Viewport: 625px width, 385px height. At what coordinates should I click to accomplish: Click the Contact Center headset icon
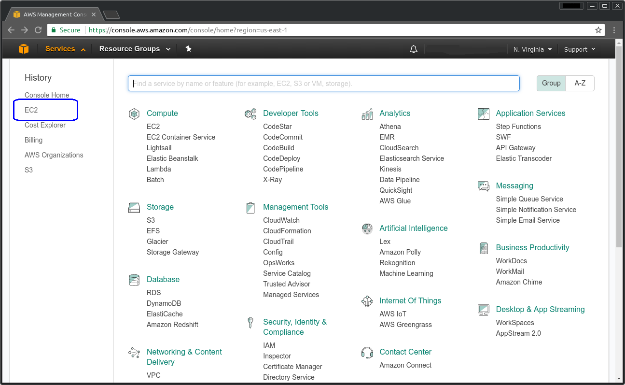(x=367, y=353)
